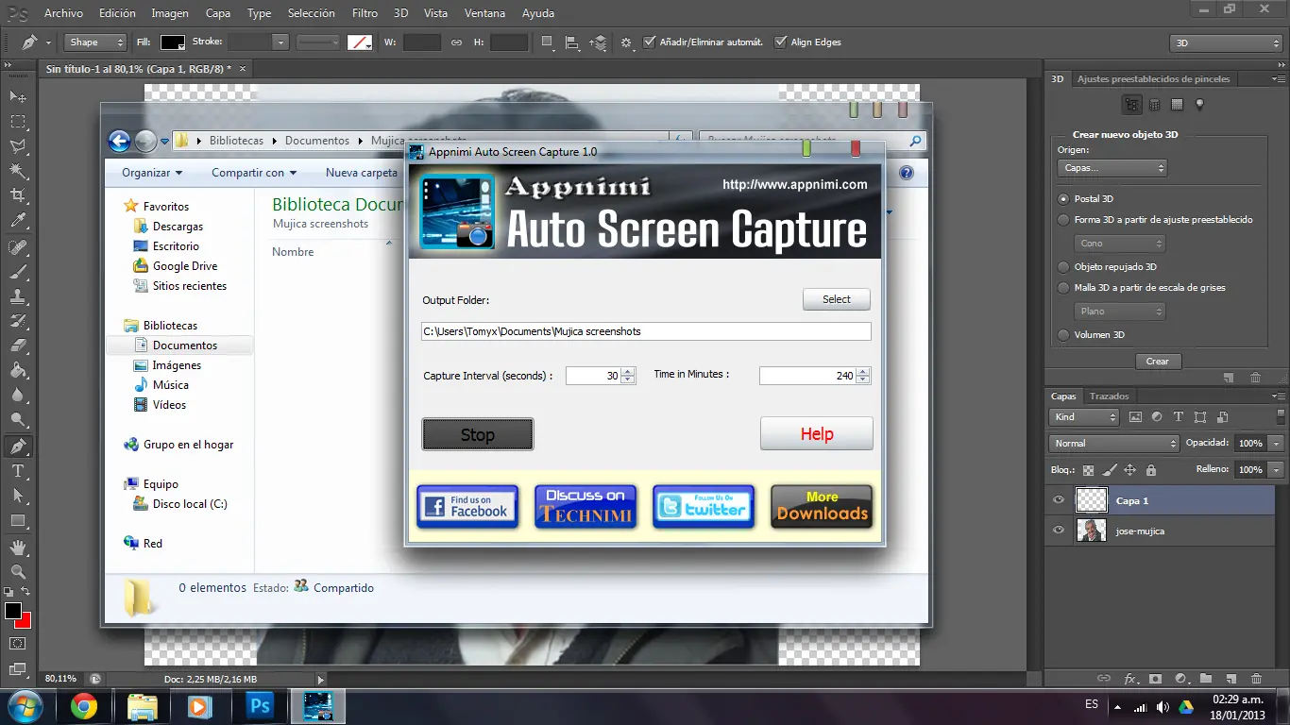Toggle Align Edges checkbox
1290x725 pixels.
780,42
